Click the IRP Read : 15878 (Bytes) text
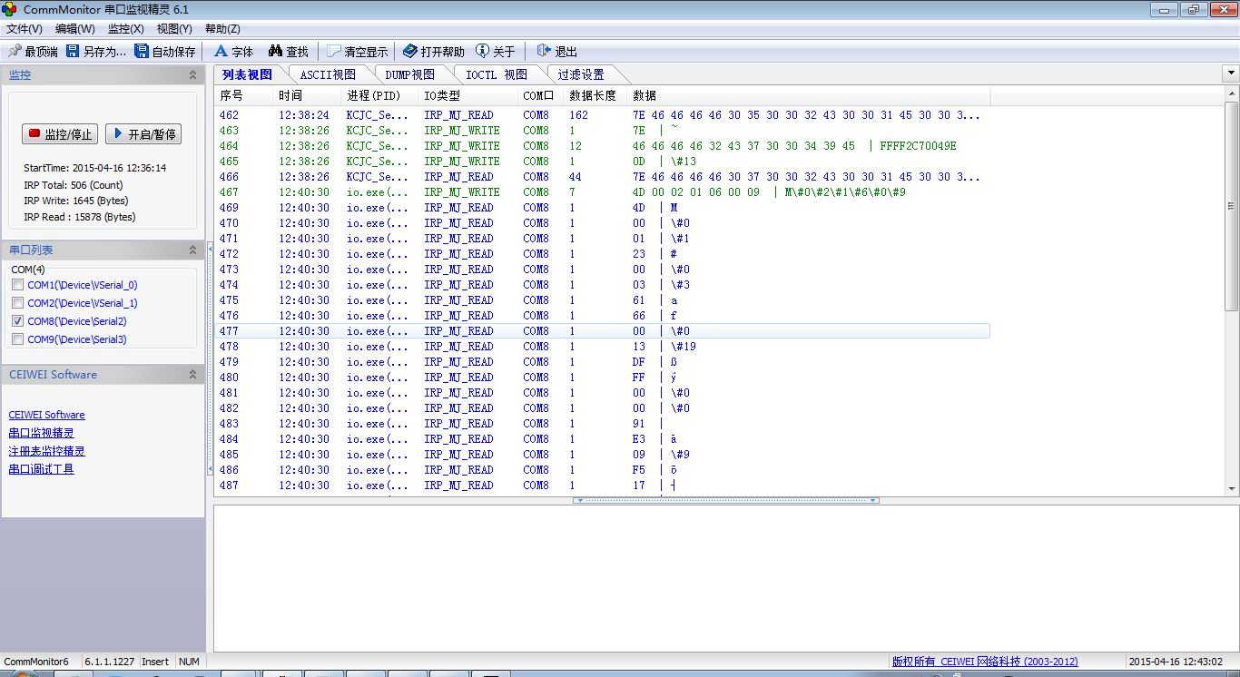The image size is (1240, 677). pos(80,217)
